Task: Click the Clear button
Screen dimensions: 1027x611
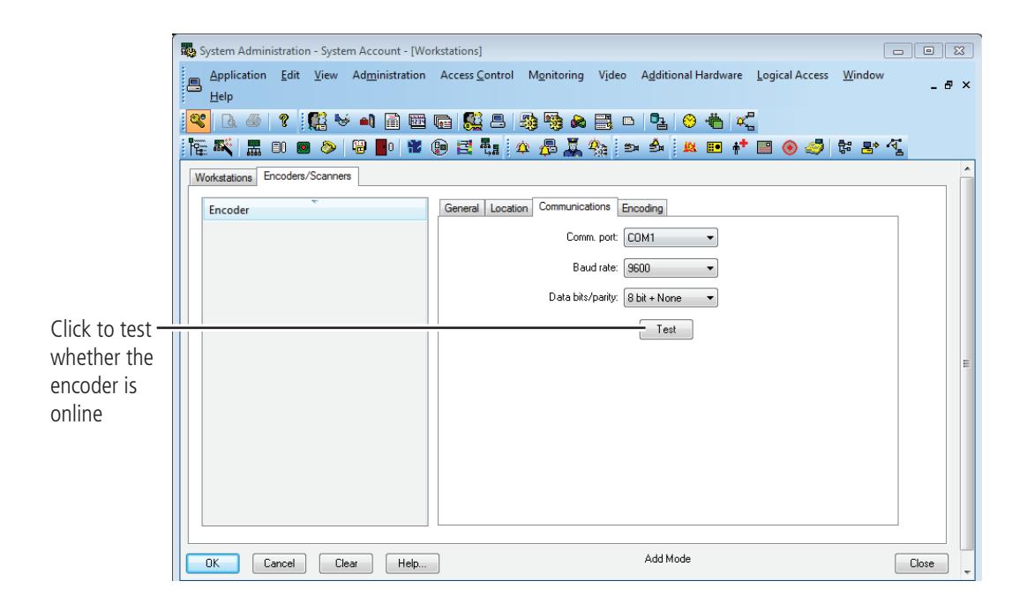Action: click(346, 563)
